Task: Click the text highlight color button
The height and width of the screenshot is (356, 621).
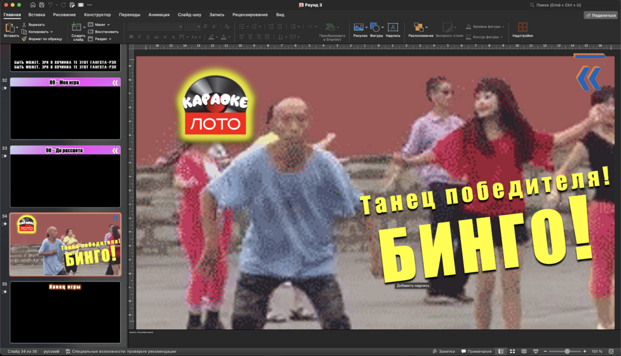Action: point(212,37)
